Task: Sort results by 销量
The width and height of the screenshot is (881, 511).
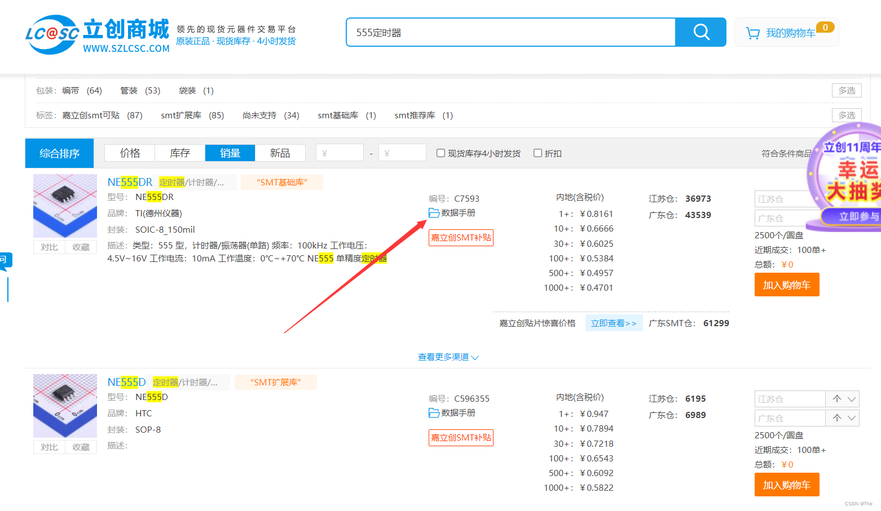Action: click(230, 153)
